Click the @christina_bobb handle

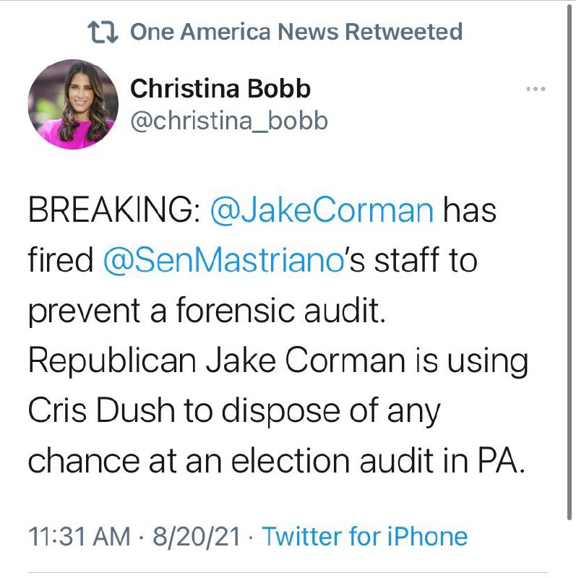click(x=228, y=121)
